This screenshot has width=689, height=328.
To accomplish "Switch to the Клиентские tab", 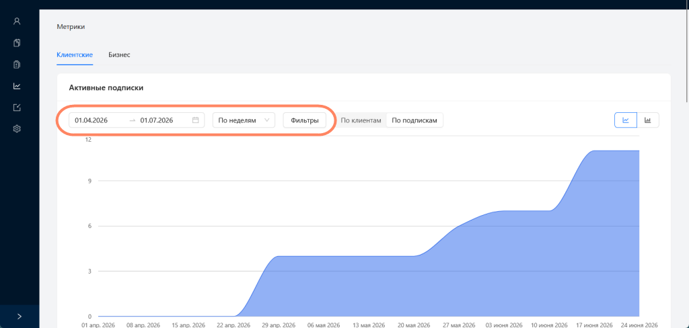I will 75,55.
